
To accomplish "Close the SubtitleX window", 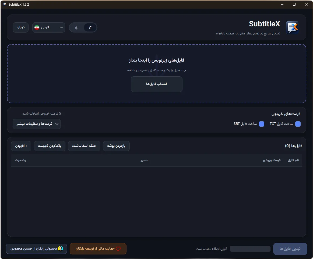I will click(307, 4).
